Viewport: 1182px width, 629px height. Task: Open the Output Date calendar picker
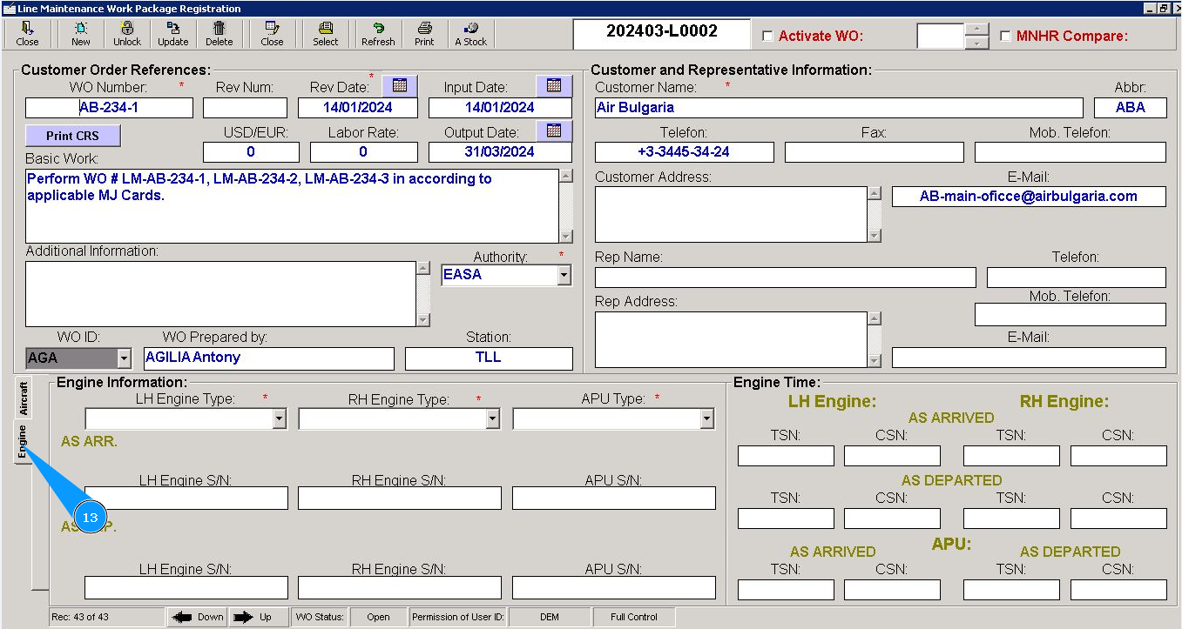554,131
